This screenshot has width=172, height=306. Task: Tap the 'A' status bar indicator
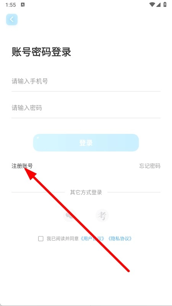tap(23, 5)
